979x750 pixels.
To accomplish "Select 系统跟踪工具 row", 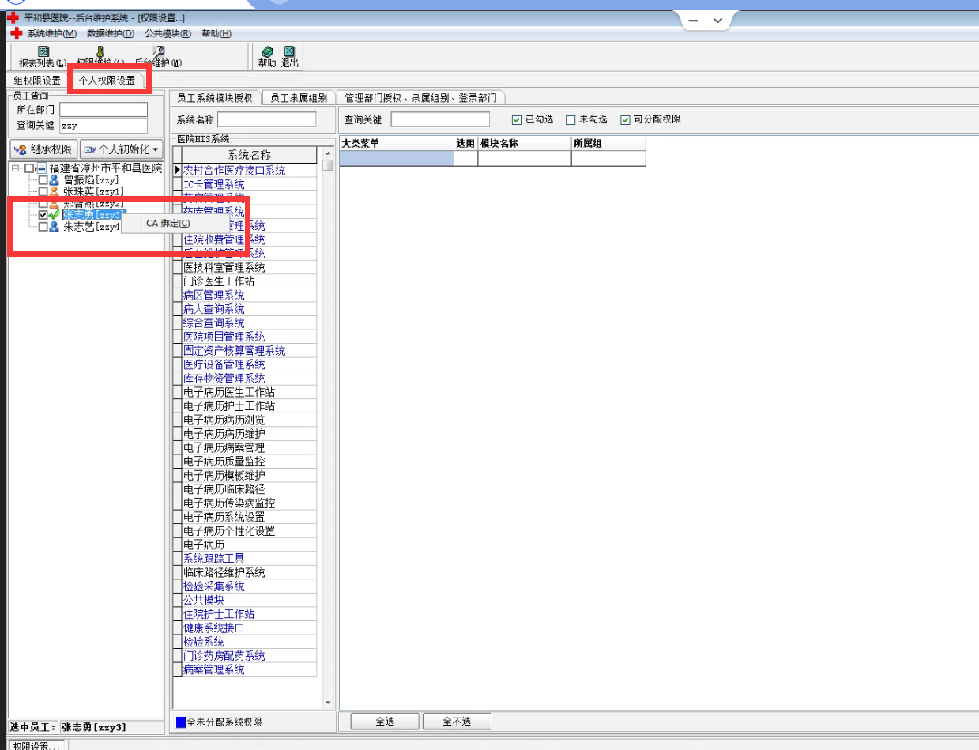I will (x=250, y=558).
